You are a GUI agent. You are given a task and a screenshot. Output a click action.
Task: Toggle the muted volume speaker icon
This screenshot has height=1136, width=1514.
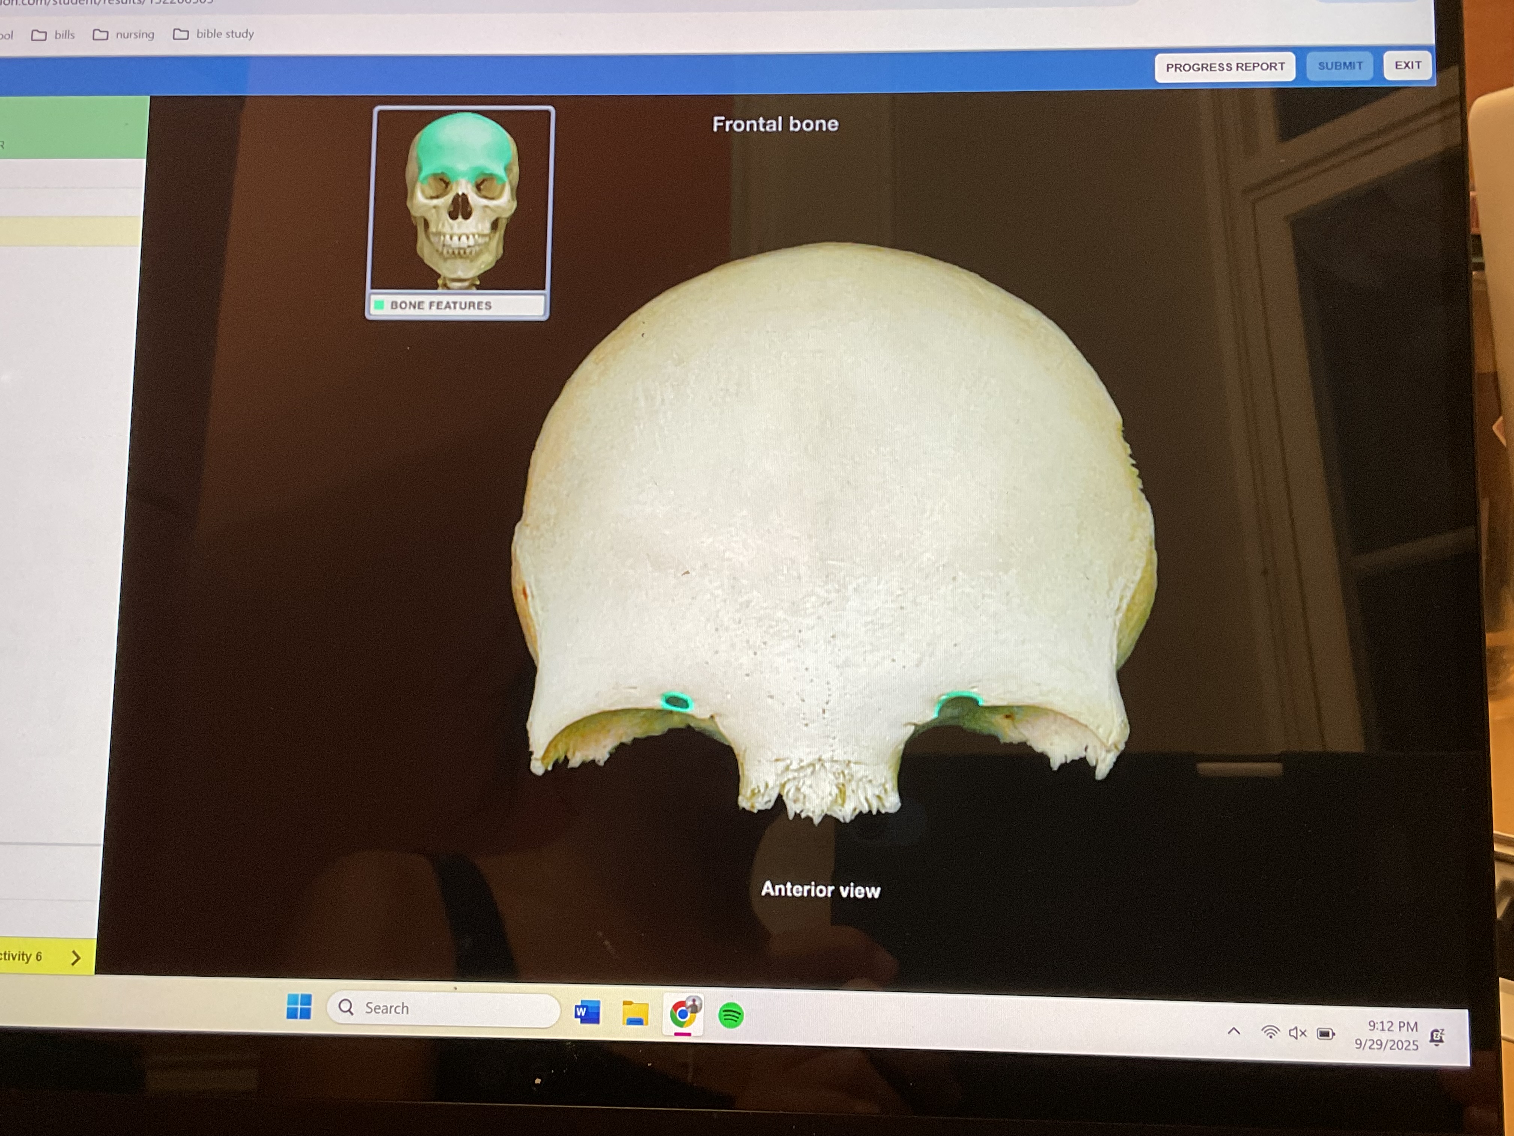point(1297,1033)
